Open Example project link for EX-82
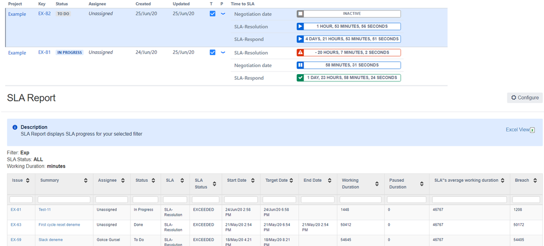Image resolution: width=544 pixels, height=246 pixels. pos(17,14)
